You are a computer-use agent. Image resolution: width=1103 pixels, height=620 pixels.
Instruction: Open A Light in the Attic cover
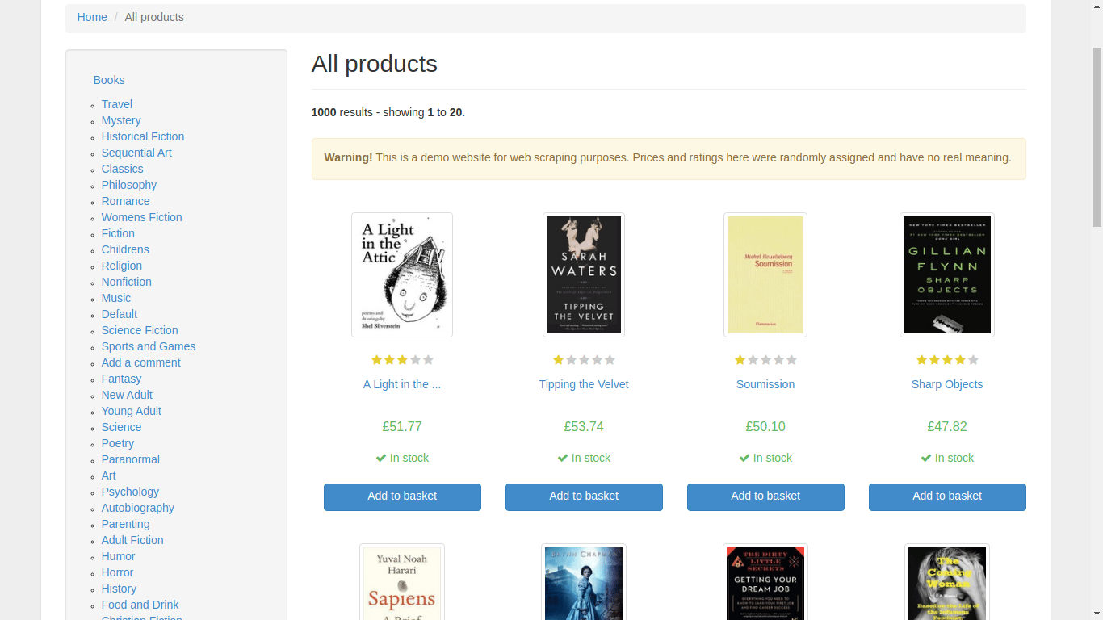click(x=402, y=274)
